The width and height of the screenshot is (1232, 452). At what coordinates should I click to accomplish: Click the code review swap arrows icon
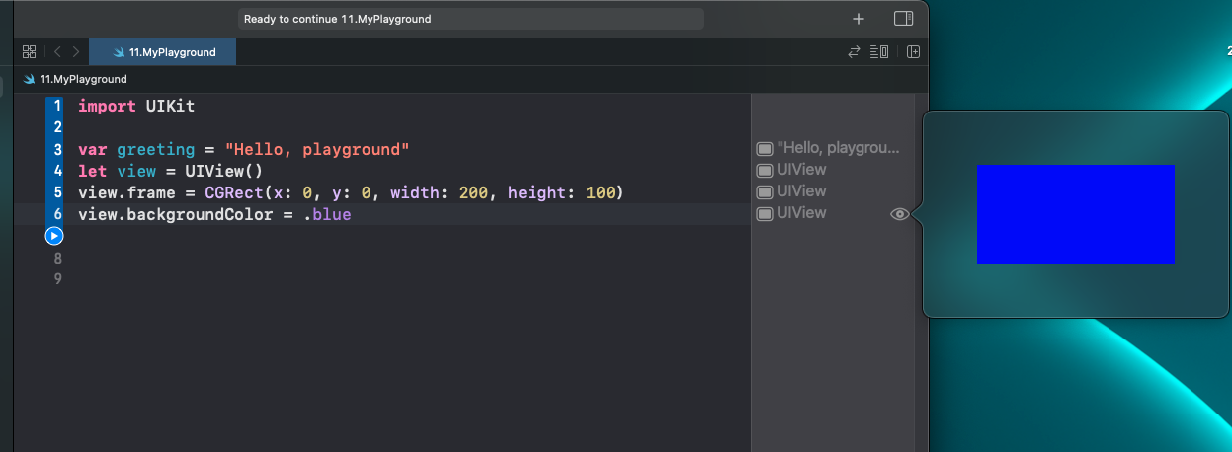[855, 52]
